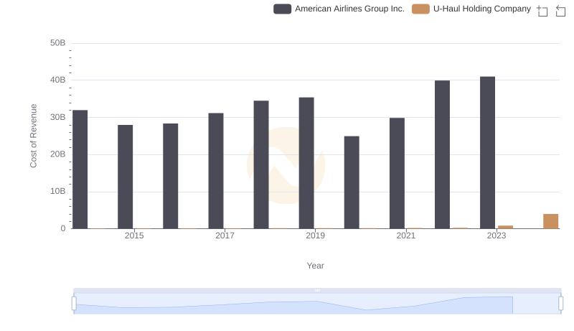
Task: Click U-Haul bar for 2023
Action: (x=505, y=227)
